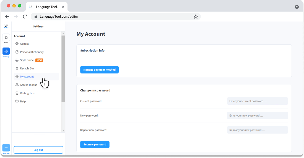Open the Help entry
304x158 pixels.
pyautogui.click(x=23, y=101)
